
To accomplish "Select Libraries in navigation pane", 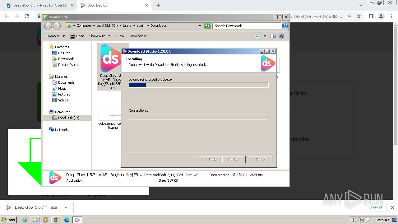I will click(61, 77).
